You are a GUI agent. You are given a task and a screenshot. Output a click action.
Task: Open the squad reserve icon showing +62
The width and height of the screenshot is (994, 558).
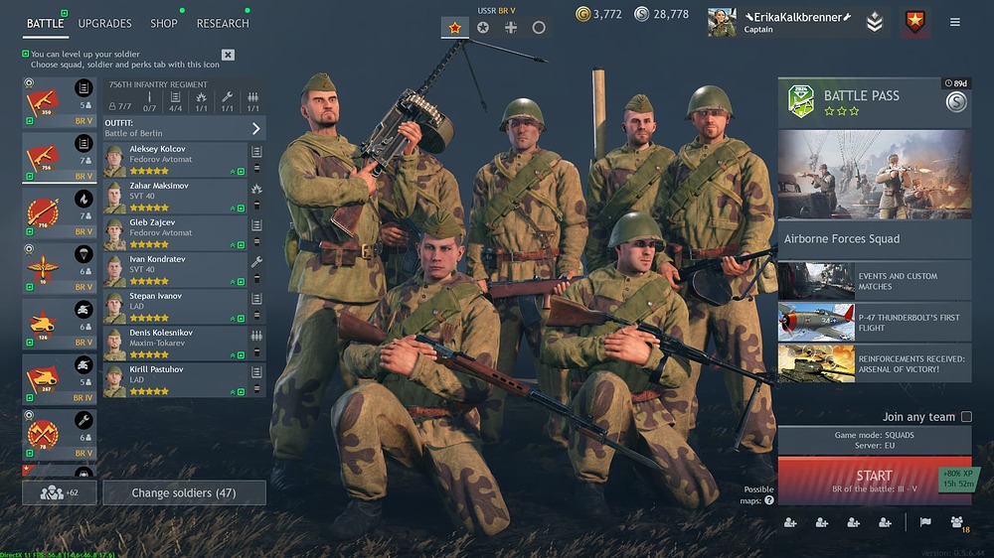pyautogui.click(x=59, y=492)
